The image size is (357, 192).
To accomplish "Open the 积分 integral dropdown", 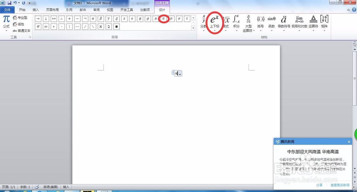I will tap(236, 23).
